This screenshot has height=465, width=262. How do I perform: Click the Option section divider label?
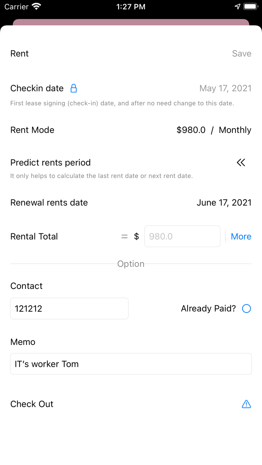point(131,264)
